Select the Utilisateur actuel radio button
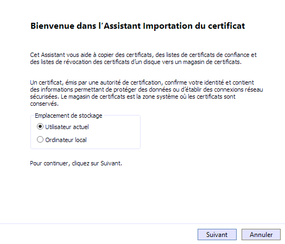The image size is (285, 244). (x=40, y=126)
